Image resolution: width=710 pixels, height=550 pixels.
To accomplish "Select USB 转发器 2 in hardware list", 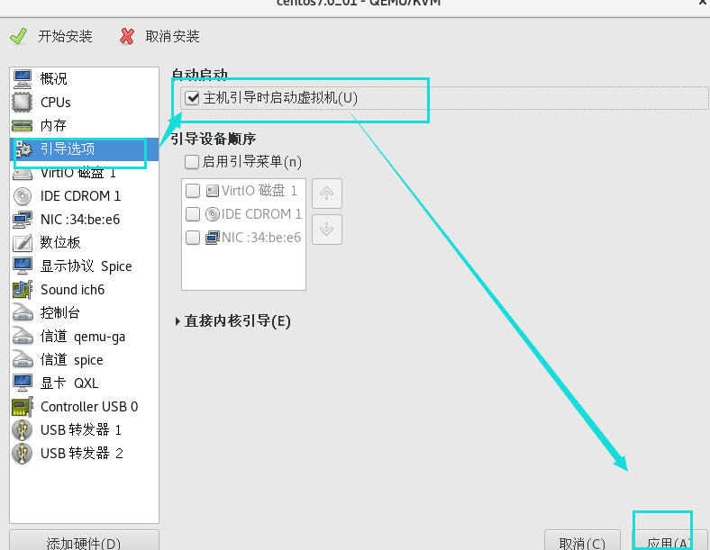I will point(84,454).
